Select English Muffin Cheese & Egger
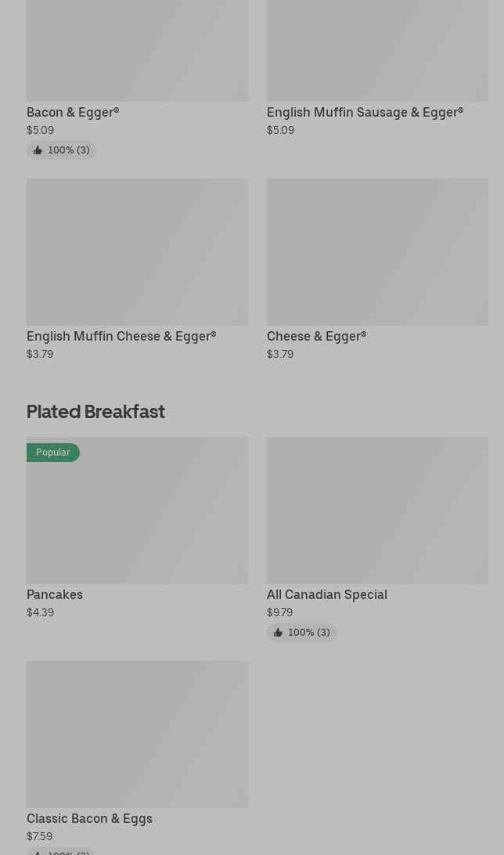This screenshot has height=855, width=504. (121, 337)
